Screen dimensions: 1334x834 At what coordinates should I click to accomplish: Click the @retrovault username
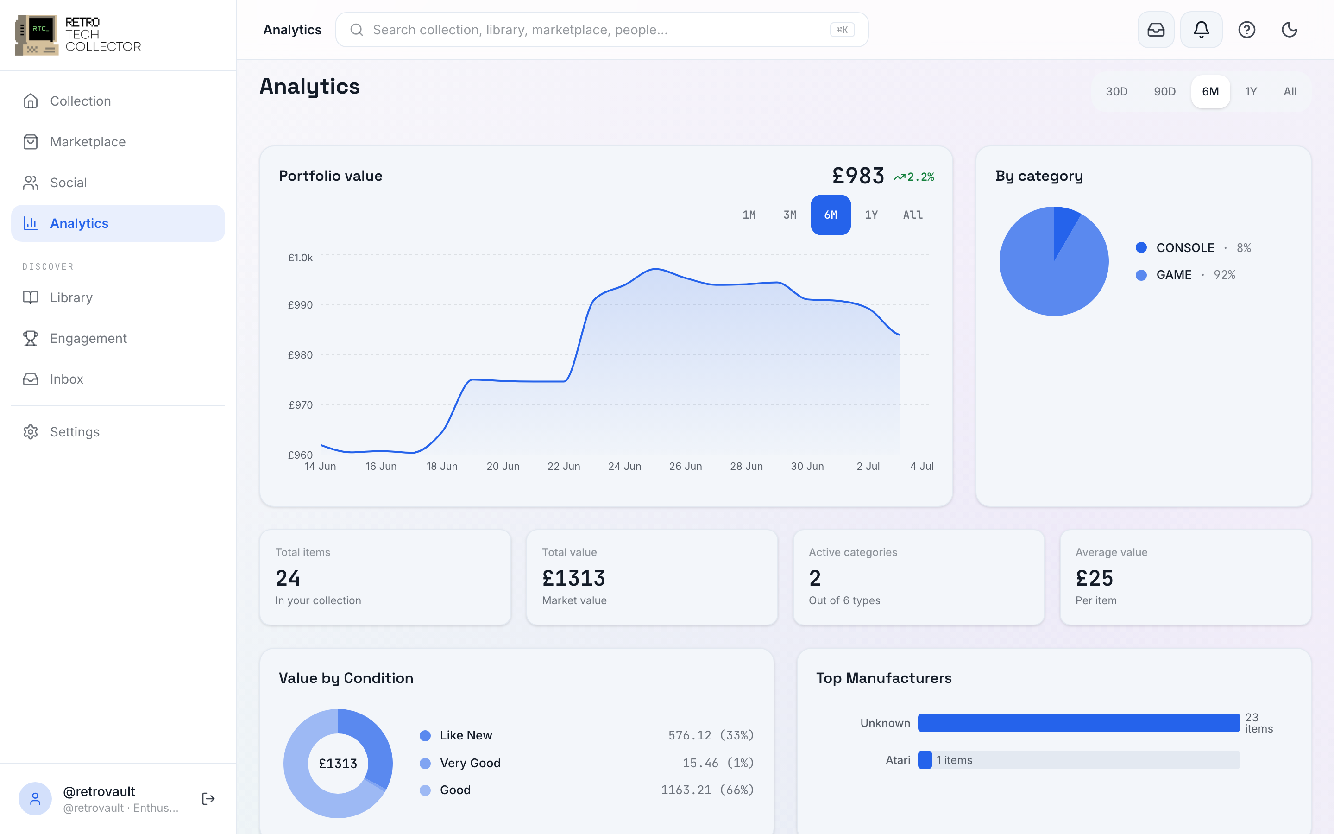coord(99,791)
